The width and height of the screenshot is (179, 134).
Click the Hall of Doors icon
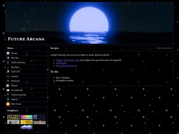coord(8,63)
